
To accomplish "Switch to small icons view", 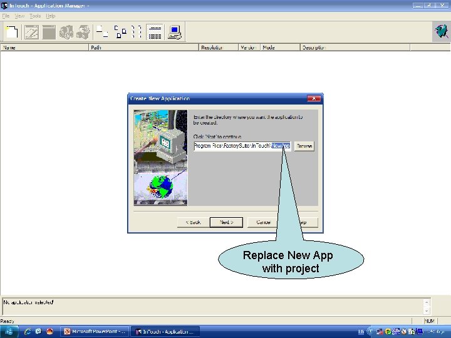I will pyautogui.click(x=120, y=32).
